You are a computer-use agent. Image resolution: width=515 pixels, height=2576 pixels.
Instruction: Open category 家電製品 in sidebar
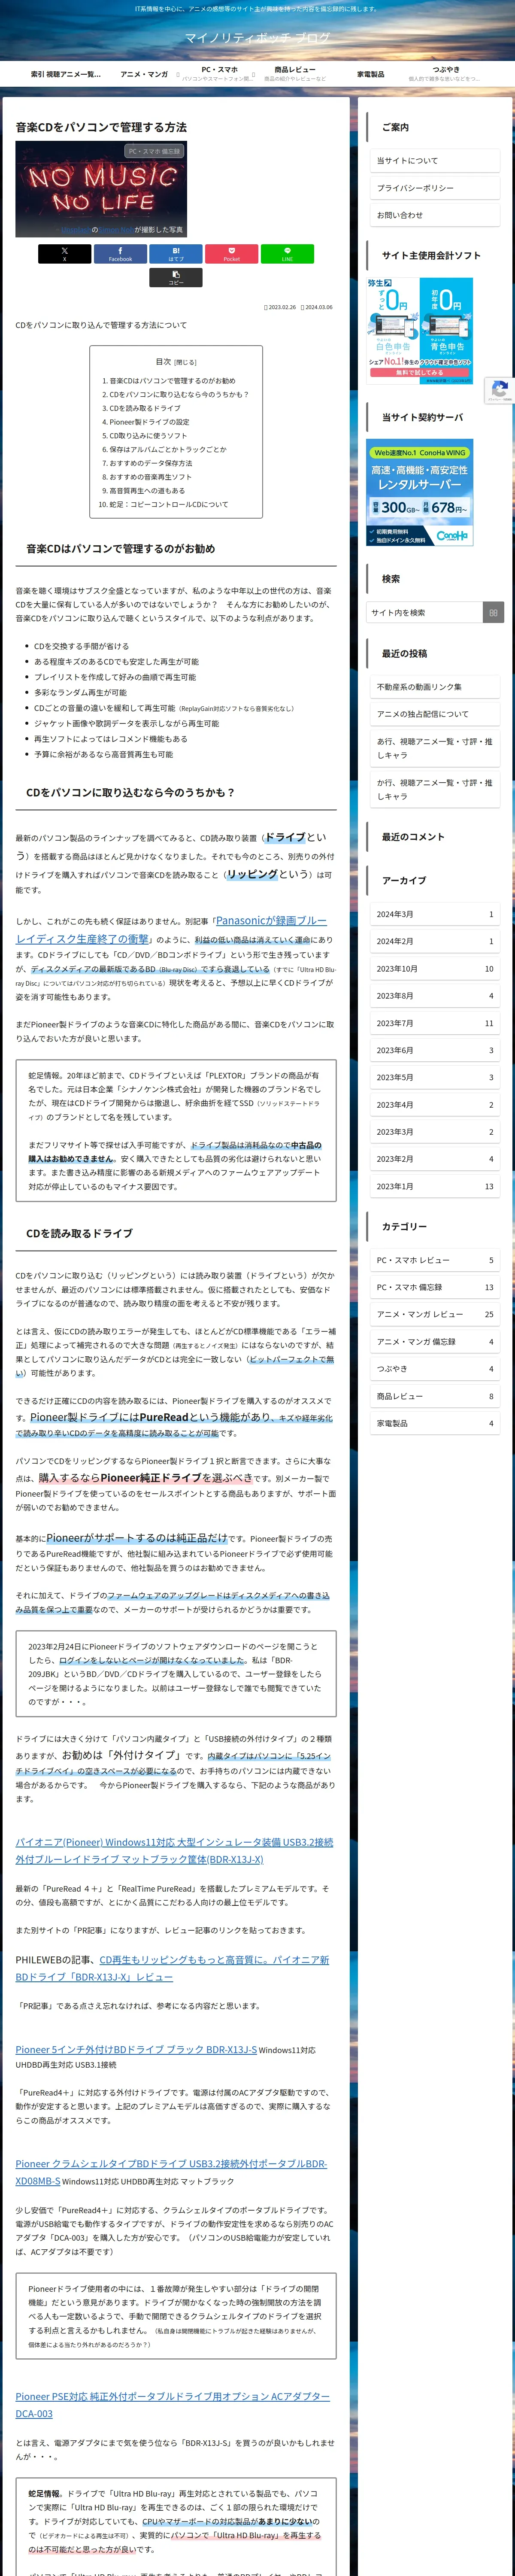pyautogui.click(x=435, y=1423)
